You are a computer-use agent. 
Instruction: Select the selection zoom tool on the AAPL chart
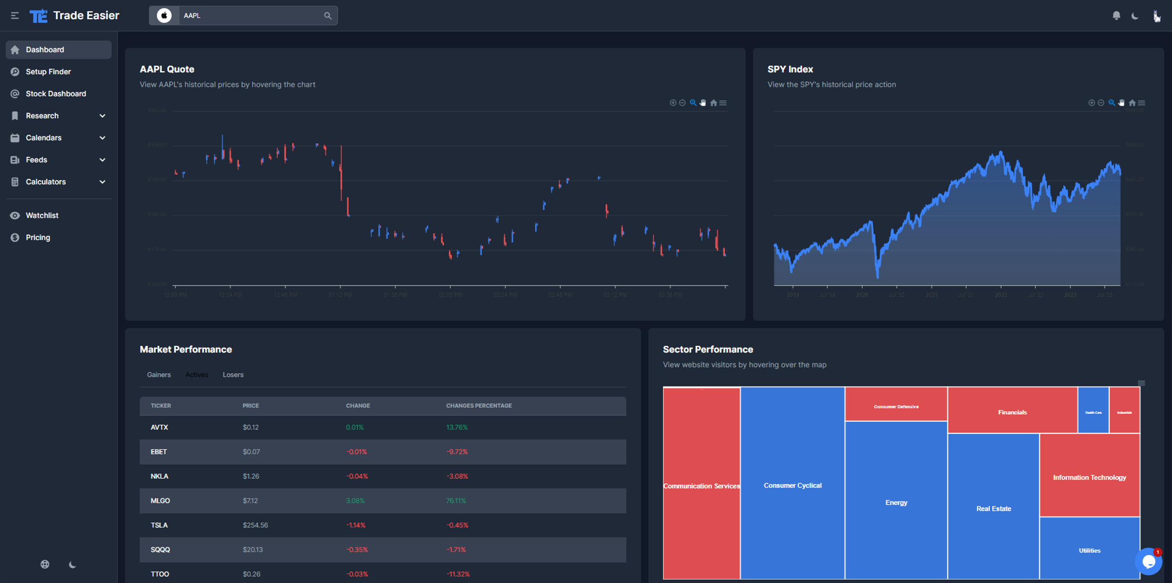(x=693, y=103)
